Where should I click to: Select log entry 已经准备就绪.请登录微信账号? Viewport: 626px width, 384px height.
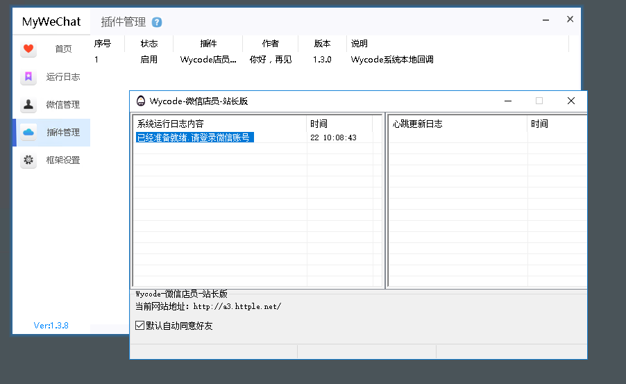tap(195, 137)
